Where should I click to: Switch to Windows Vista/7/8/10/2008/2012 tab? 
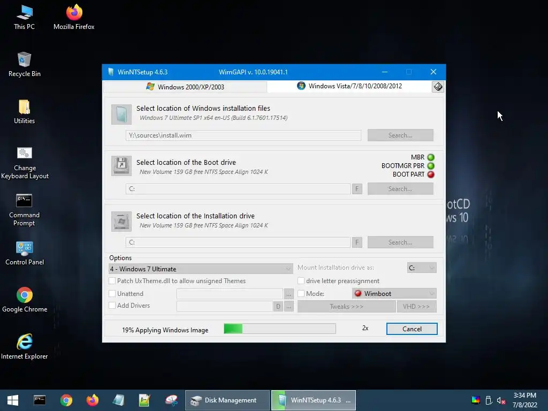point(349,86)
